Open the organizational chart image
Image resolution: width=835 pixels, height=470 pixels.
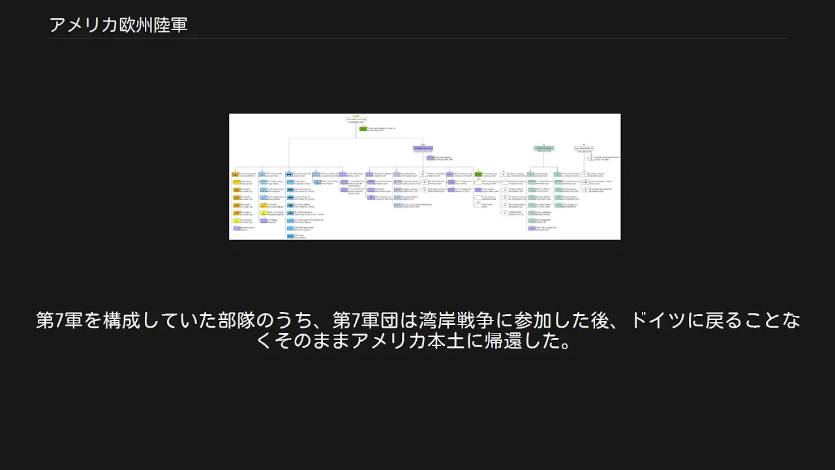pyautogui.click(x=425, y=176)
